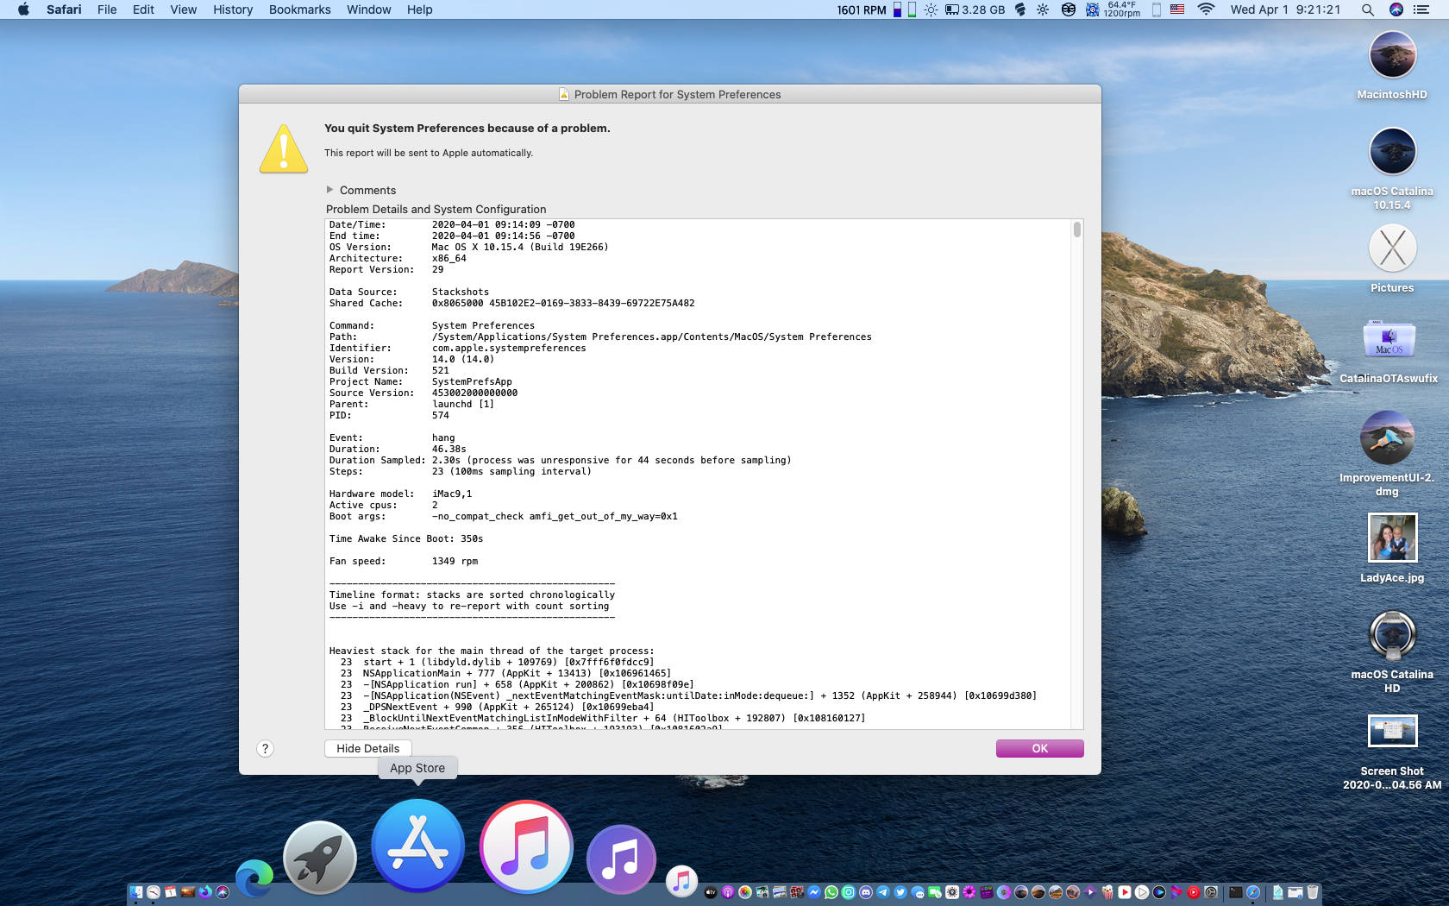Click the Fan speed 1349 rpm line
1449x906 pixels.
(x=403, y=562)
